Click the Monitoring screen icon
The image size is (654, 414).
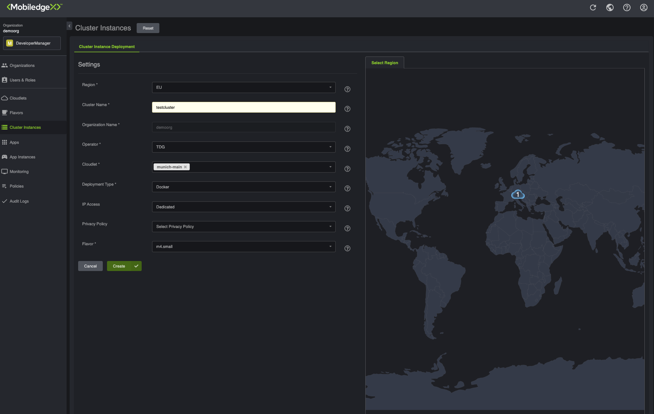(5, 171)
